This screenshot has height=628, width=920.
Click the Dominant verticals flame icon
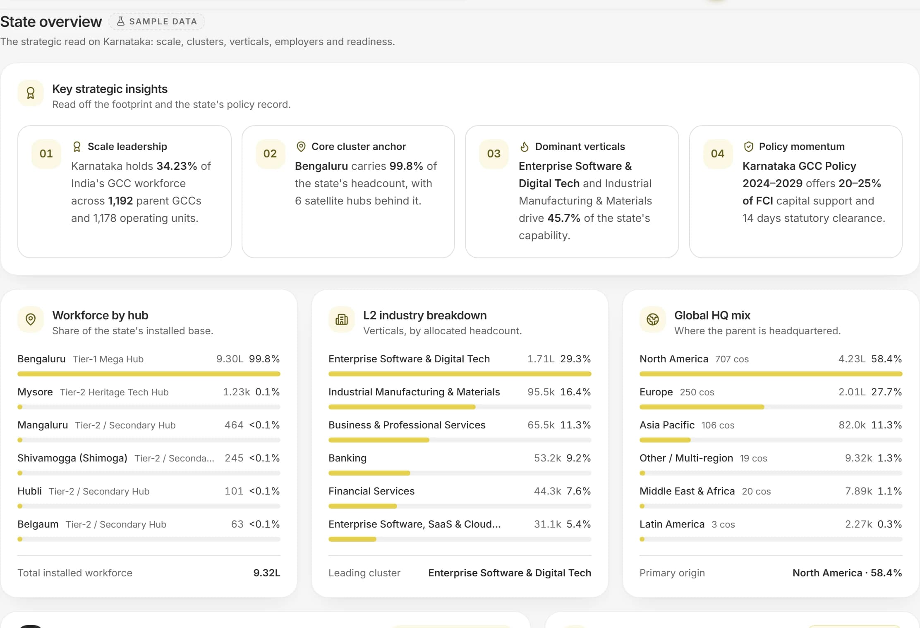click(525, 147)
